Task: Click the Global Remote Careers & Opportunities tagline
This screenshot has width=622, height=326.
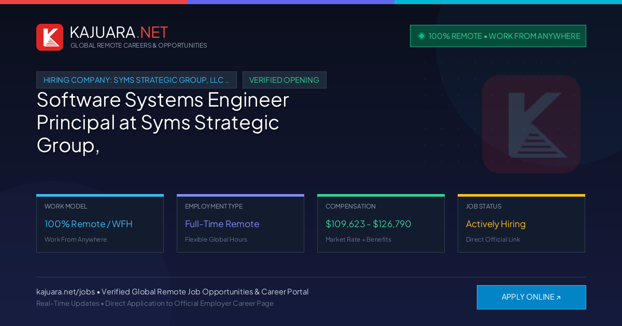Action: 139,46
